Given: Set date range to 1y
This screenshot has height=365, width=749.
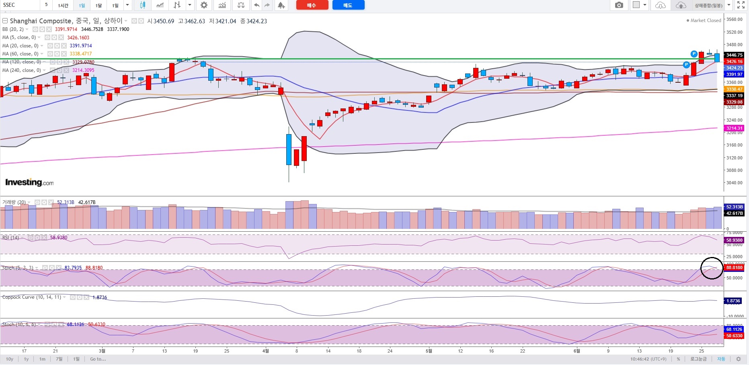Looking at the screenshot, I should 26,359.
